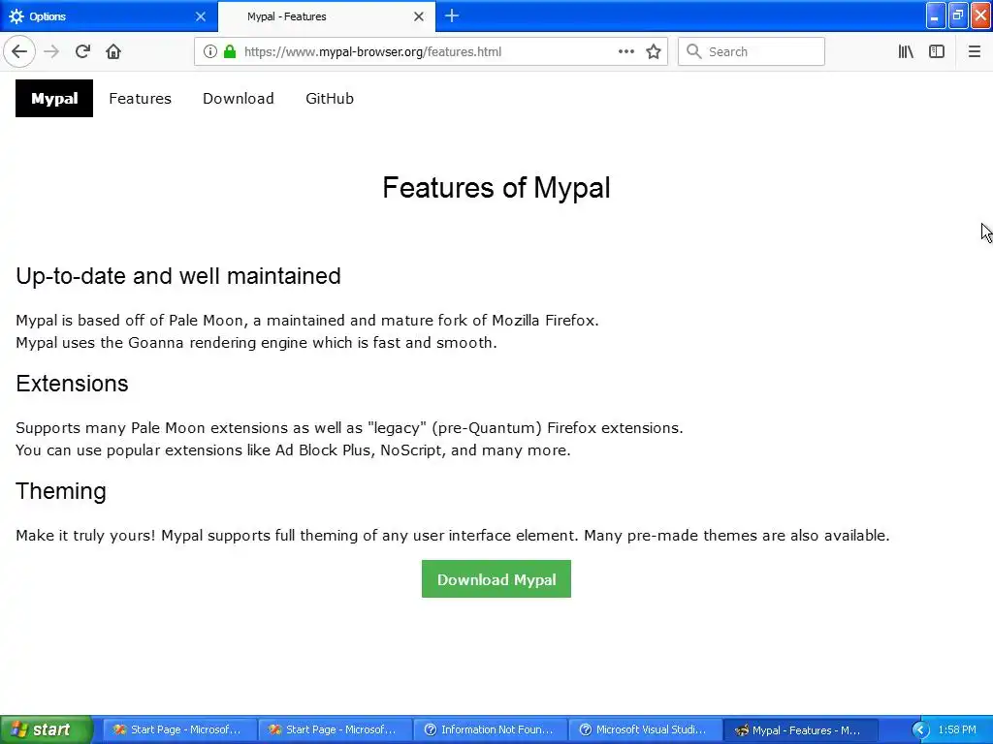The image size is (993, 744).
Task: Minimize the browser window
Action: click(x=936, y=15)
